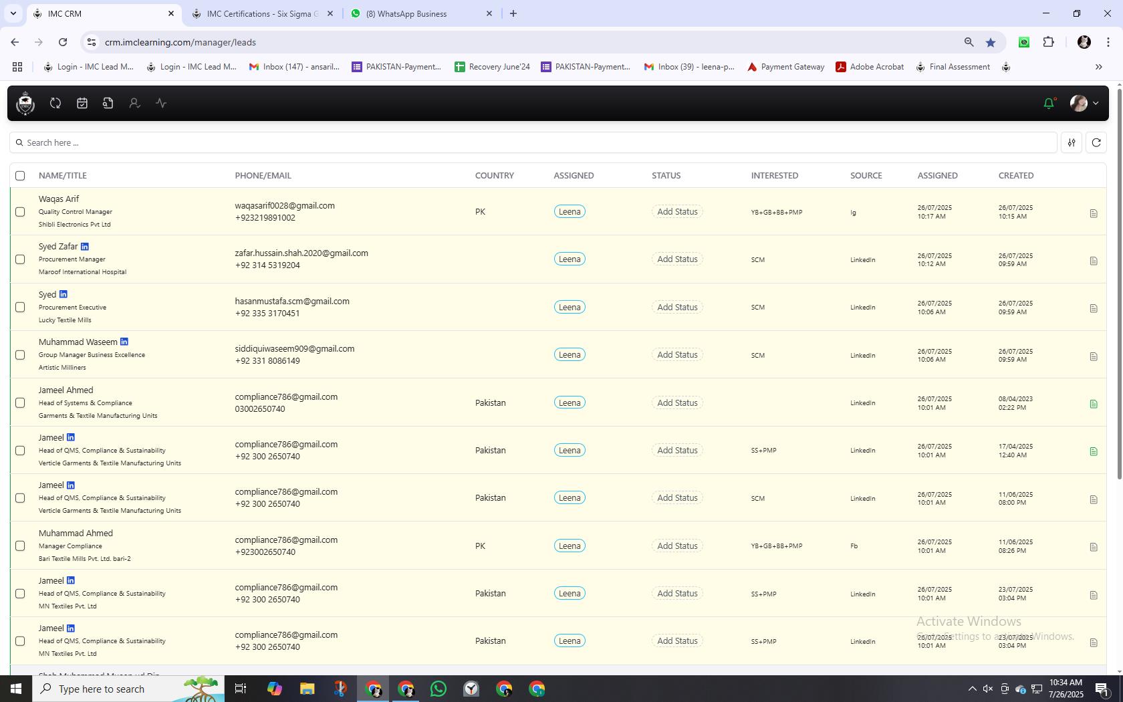The height and width of the screenshot is (702, 1123).
Task: Open File Explorer from the taskbar
Action: tap(307, 689)
